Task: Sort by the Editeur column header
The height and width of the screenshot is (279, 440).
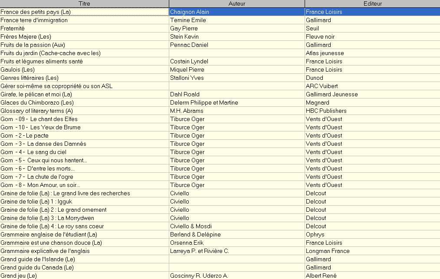Action: (372, 3)
